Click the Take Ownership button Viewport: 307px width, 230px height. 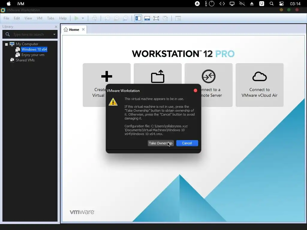(x=161, y=143)
